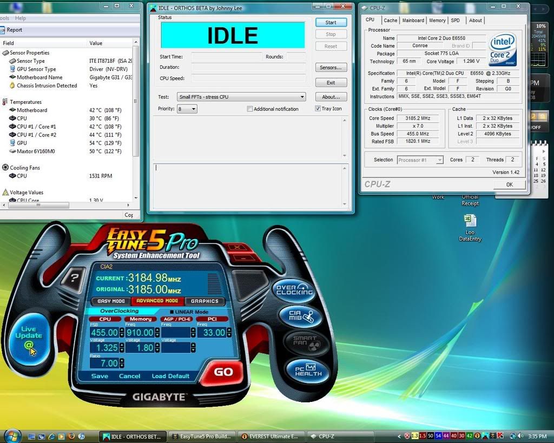Click the Smart Fan button

click(x=305, y=343)
